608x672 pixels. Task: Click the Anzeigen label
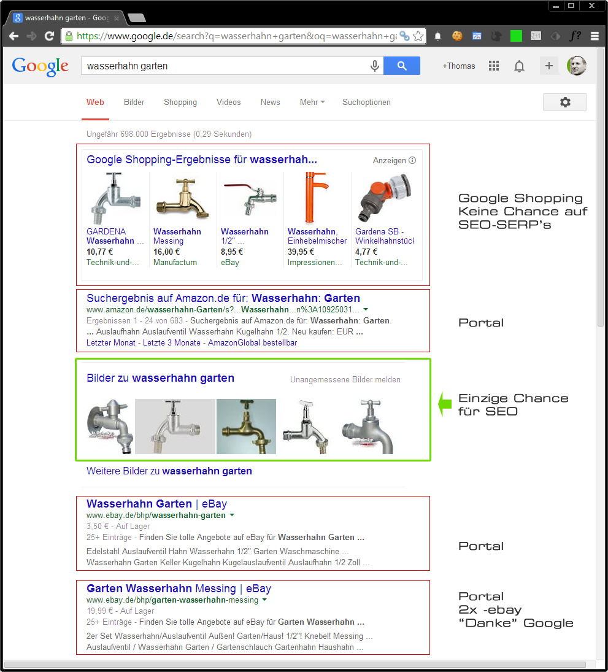(389, 160)
